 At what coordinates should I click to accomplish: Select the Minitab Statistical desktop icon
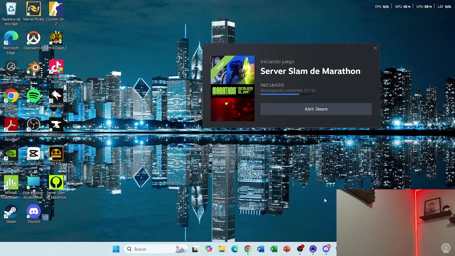coord(11,187)
